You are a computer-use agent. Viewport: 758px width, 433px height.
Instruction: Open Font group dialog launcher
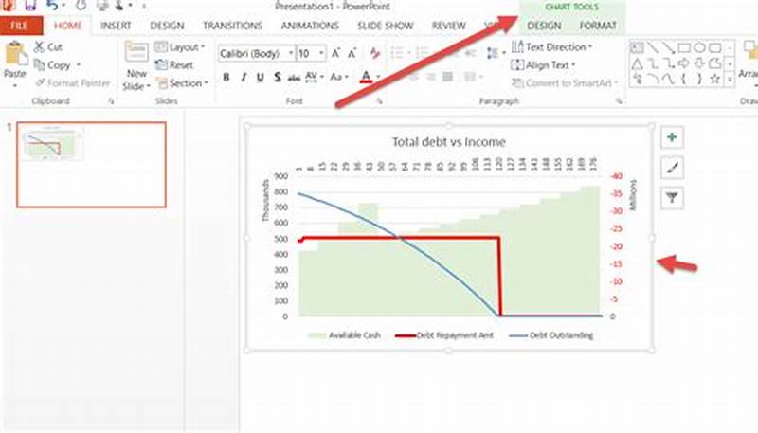click(x=380, y=101)
